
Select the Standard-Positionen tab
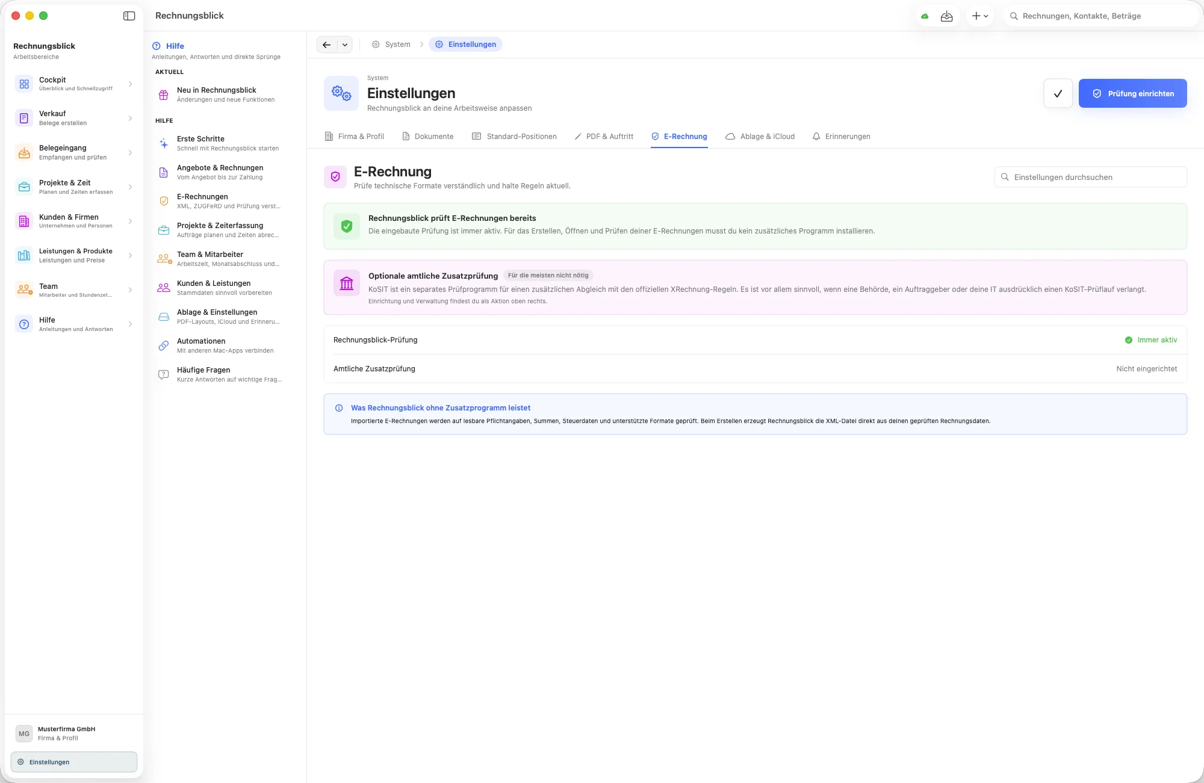pyautogui.click(x=515, y=137)
